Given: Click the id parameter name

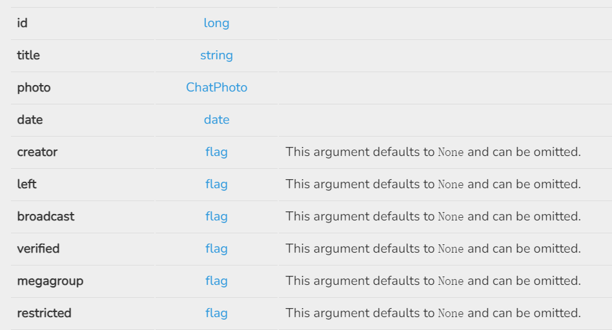Looking at the screenshot, I should click(22, 23).
